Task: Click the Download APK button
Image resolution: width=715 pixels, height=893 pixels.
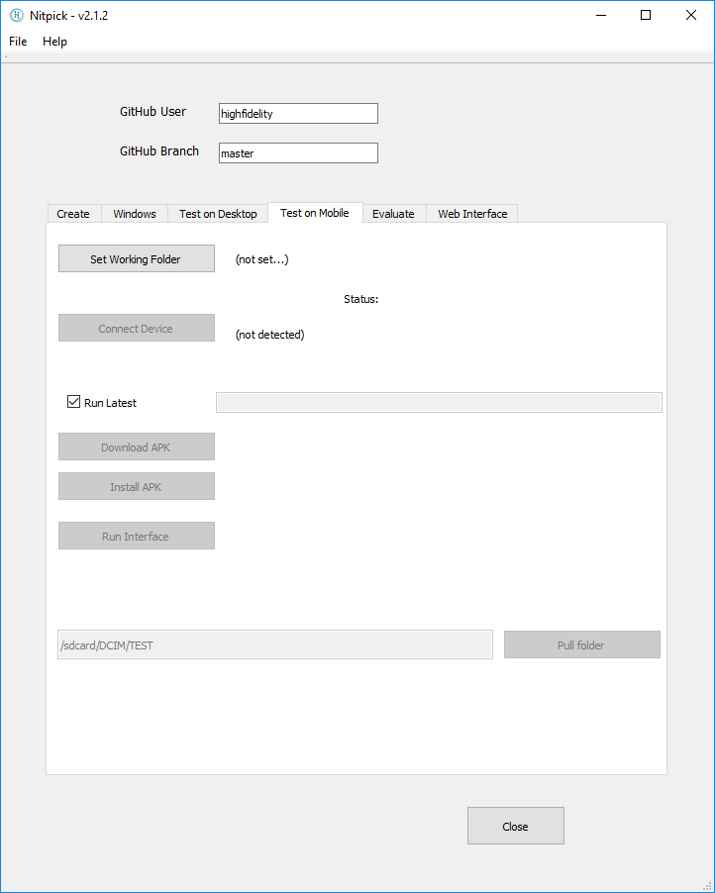Action: pos(137,446)
